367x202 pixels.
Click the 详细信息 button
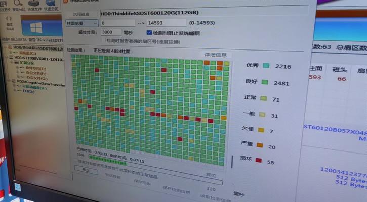click(x=215, y=55)
